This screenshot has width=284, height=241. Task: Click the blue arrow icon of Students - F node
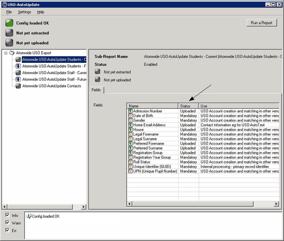(x=18, y=66)
